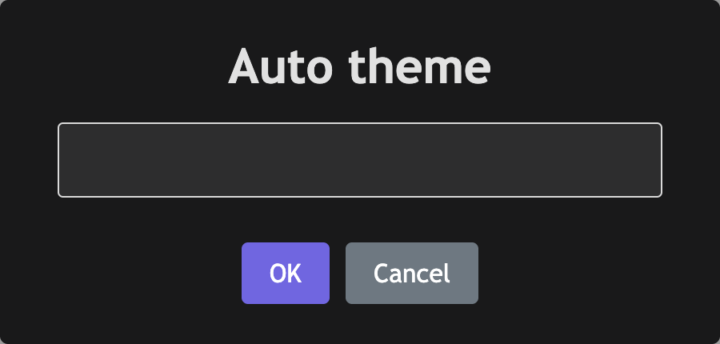Click the white-bordered input field

(x=360, y=160)
